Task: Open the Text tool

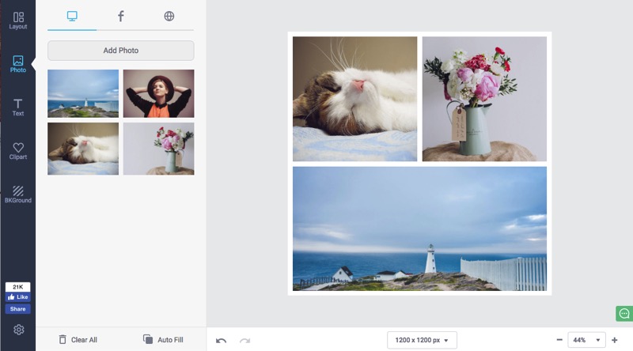Action: pyautogui.click(x=17, y=108)
